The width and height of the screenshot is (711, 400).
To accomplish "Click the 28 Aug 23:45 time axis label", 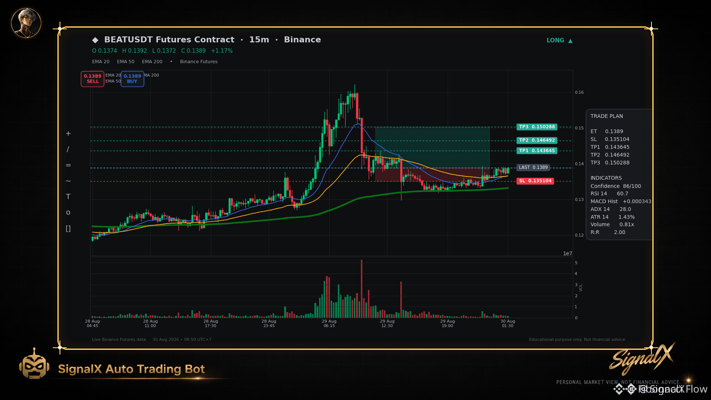I will (x=269, y=323).
